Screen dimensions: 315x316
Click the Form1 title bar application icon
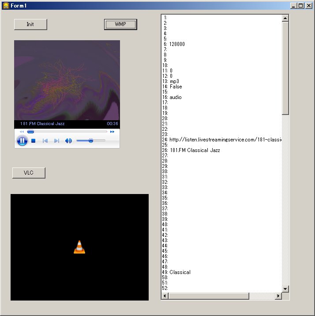[x=6, y=6]
